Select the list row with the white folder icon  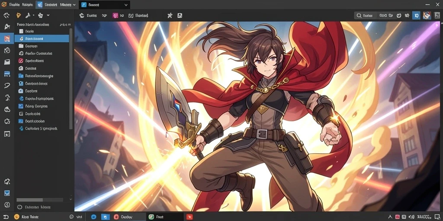42,46
